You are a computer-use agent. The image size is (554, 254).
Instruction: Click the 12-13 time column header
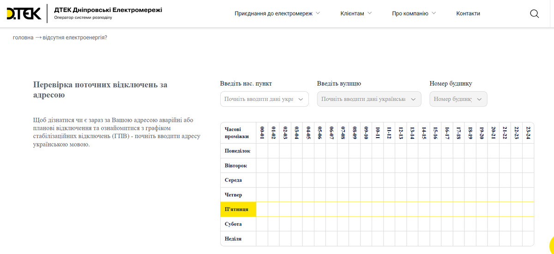click(x=400, y=133)
